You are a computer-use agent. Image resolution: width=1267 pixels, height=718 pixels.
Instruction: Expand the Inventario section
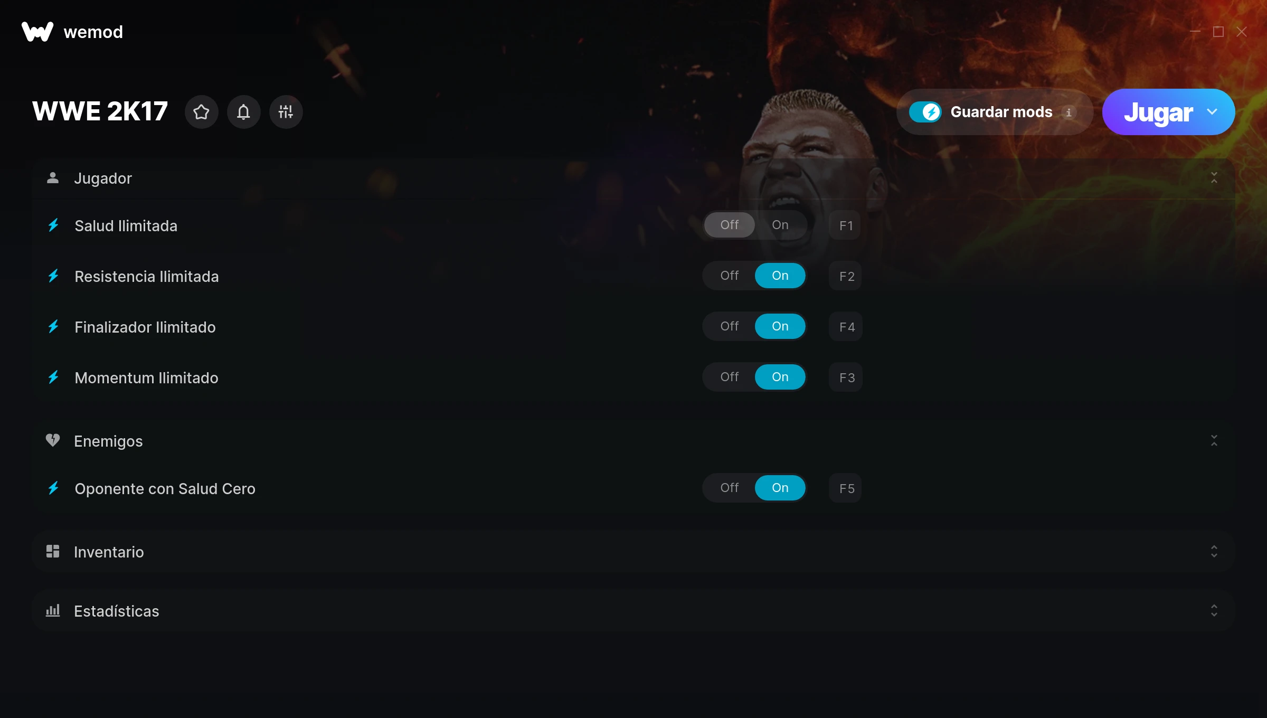click(x=1214, y=552)
